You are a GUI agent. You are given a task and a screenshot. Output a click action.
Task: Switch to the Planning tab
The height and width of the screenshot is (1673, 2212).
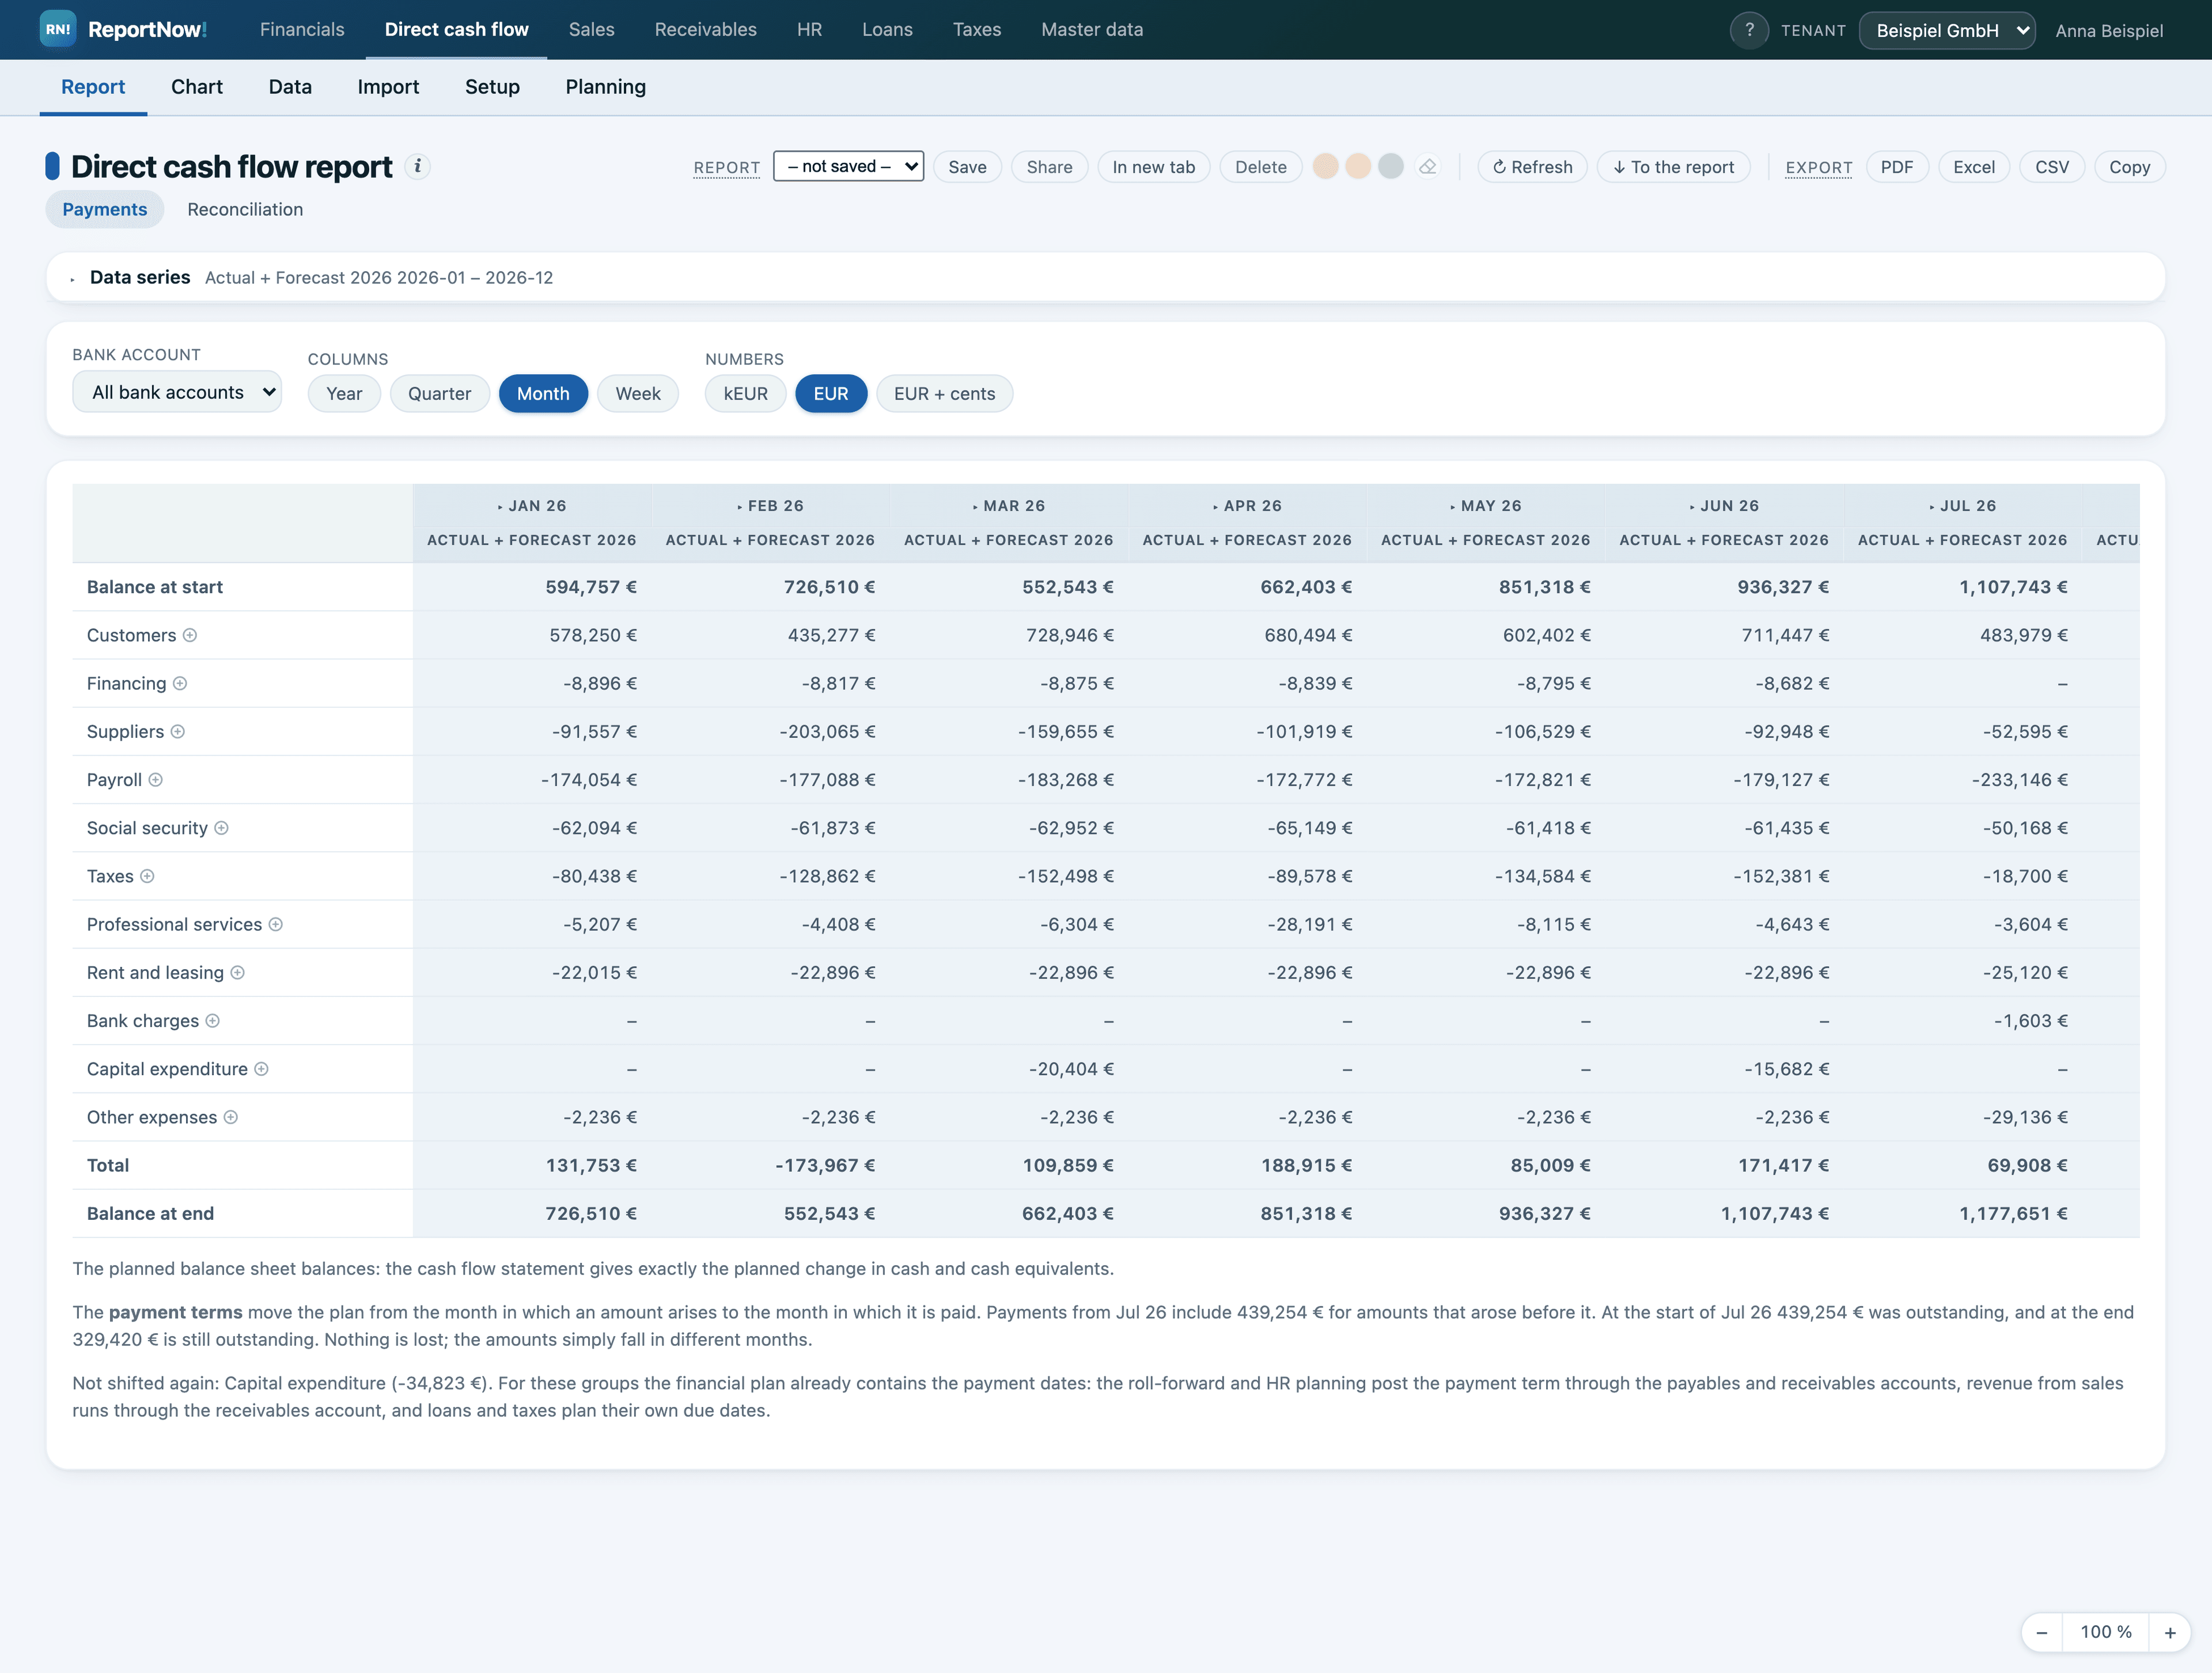(605, 87)
